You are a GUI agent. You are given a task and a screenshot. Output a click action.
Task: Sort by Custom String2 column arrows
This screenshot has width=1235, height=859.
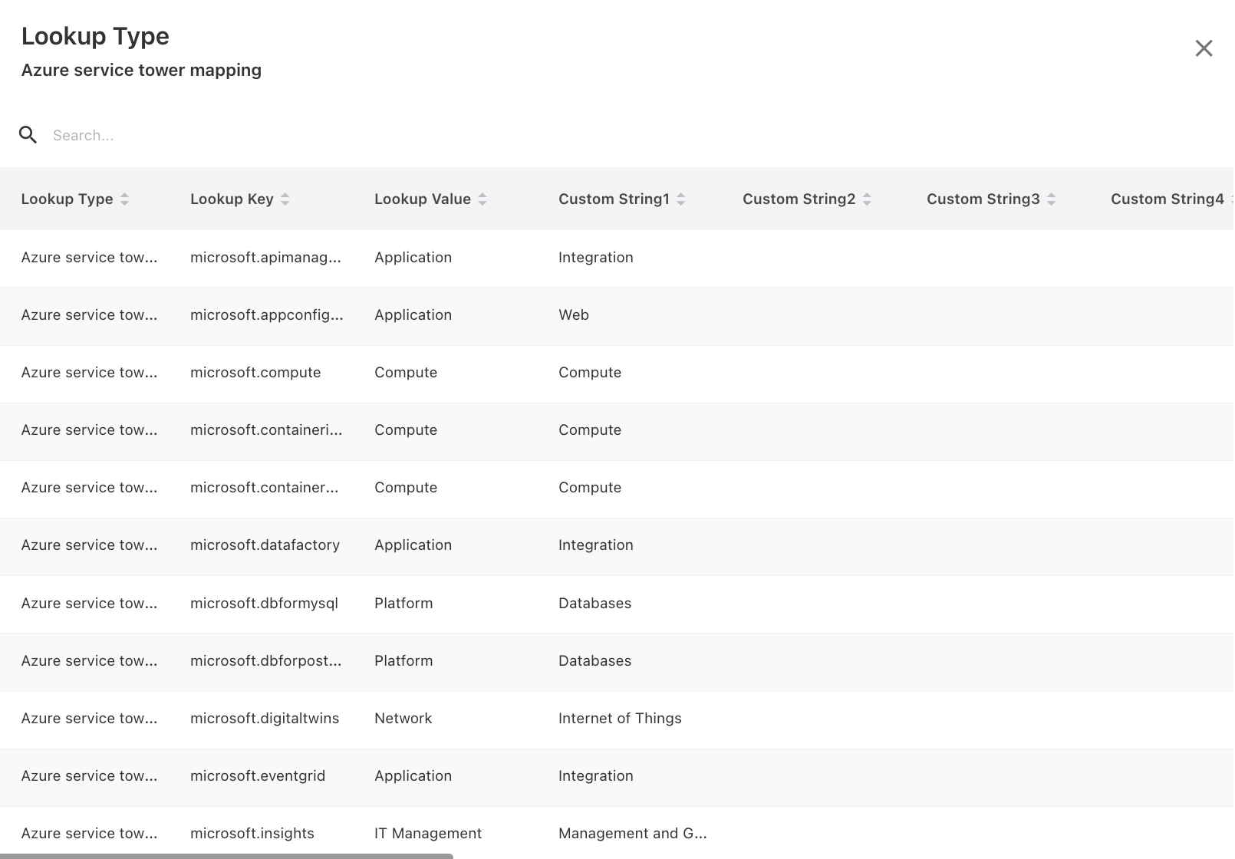(x=867, y=199)
